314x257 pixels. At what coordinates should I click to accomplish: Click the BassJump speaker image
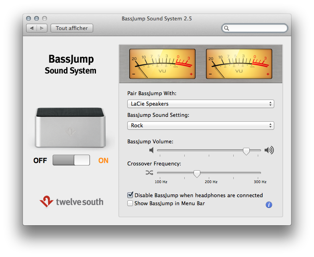coord(70,127)
